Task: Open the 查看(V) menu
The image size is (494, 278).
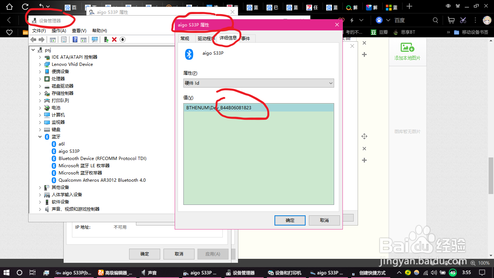Action: pyautogui.click(x=79, y=31)
